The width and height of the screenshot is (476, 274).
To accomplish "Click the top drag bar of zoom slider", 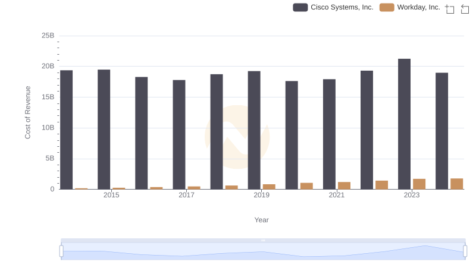I will point(263,240).
